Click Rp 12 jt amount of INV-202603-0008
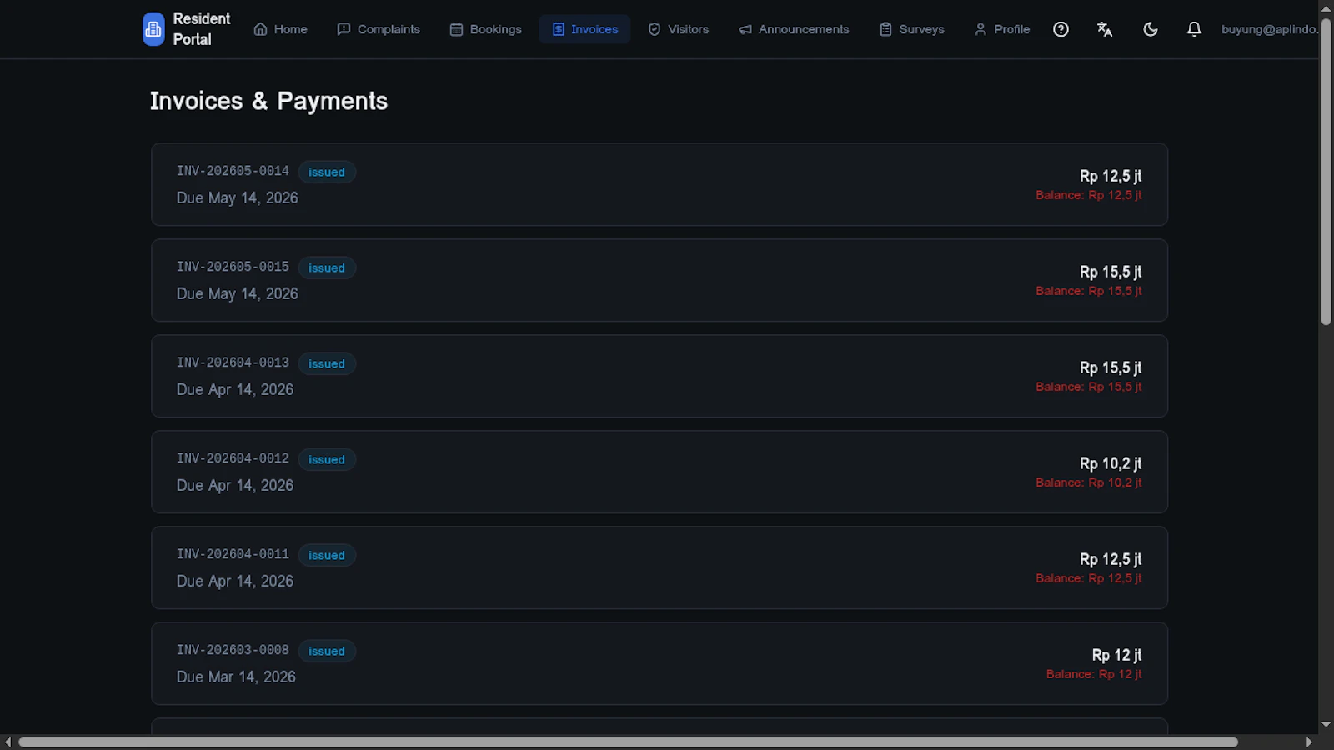This screenshot has width=1334, height=750. tap(1116, 655)
